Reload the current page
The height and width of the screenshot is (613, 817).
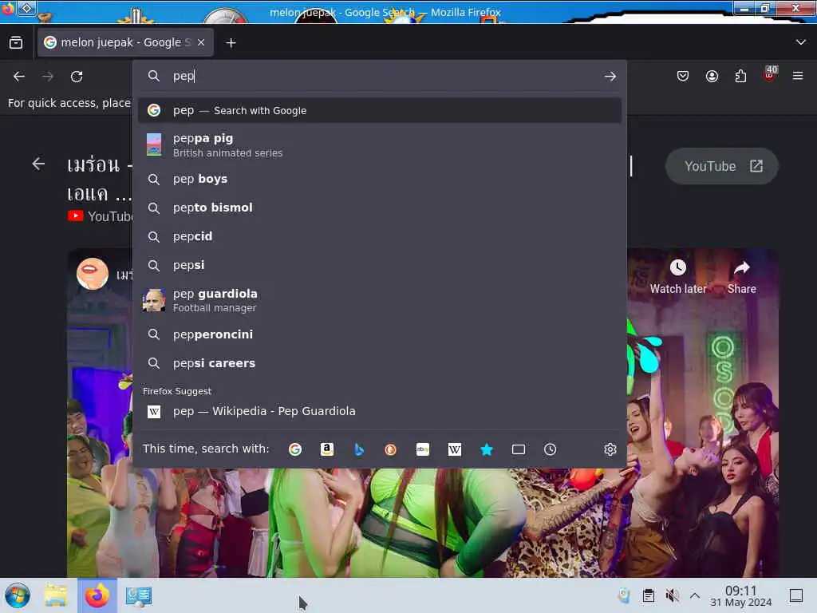pyautogui.click(x=77, y=77)
